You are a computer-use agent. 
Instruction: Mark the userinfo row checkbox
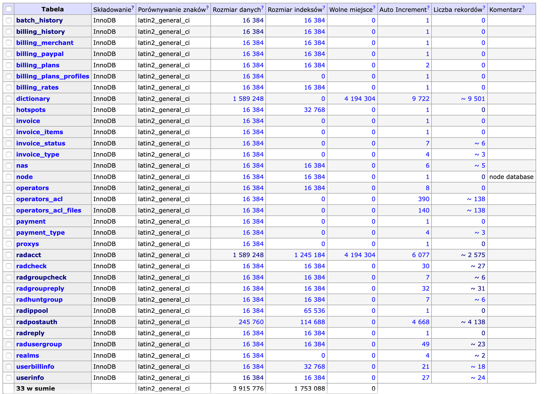9,378
